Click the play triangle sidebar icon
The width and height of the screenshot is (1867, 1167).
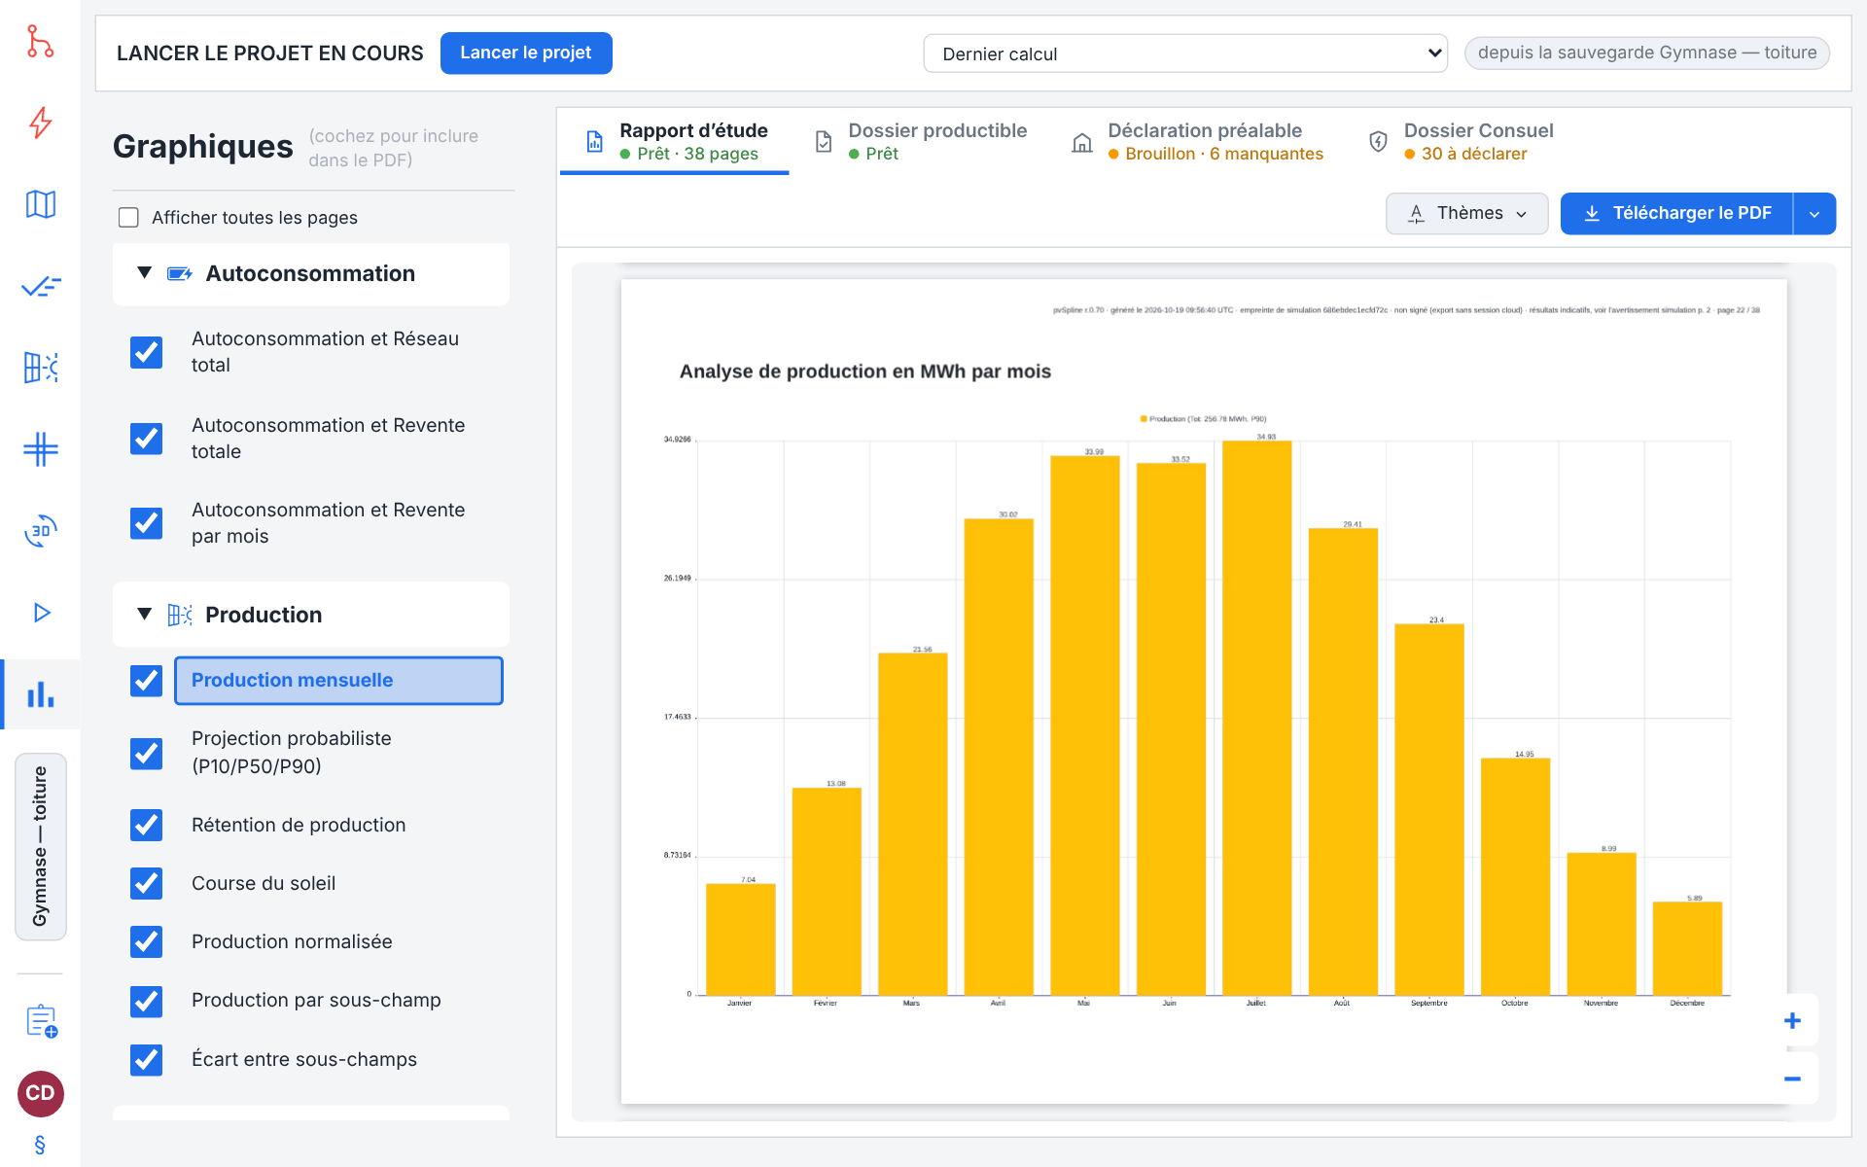click(40, 613)
